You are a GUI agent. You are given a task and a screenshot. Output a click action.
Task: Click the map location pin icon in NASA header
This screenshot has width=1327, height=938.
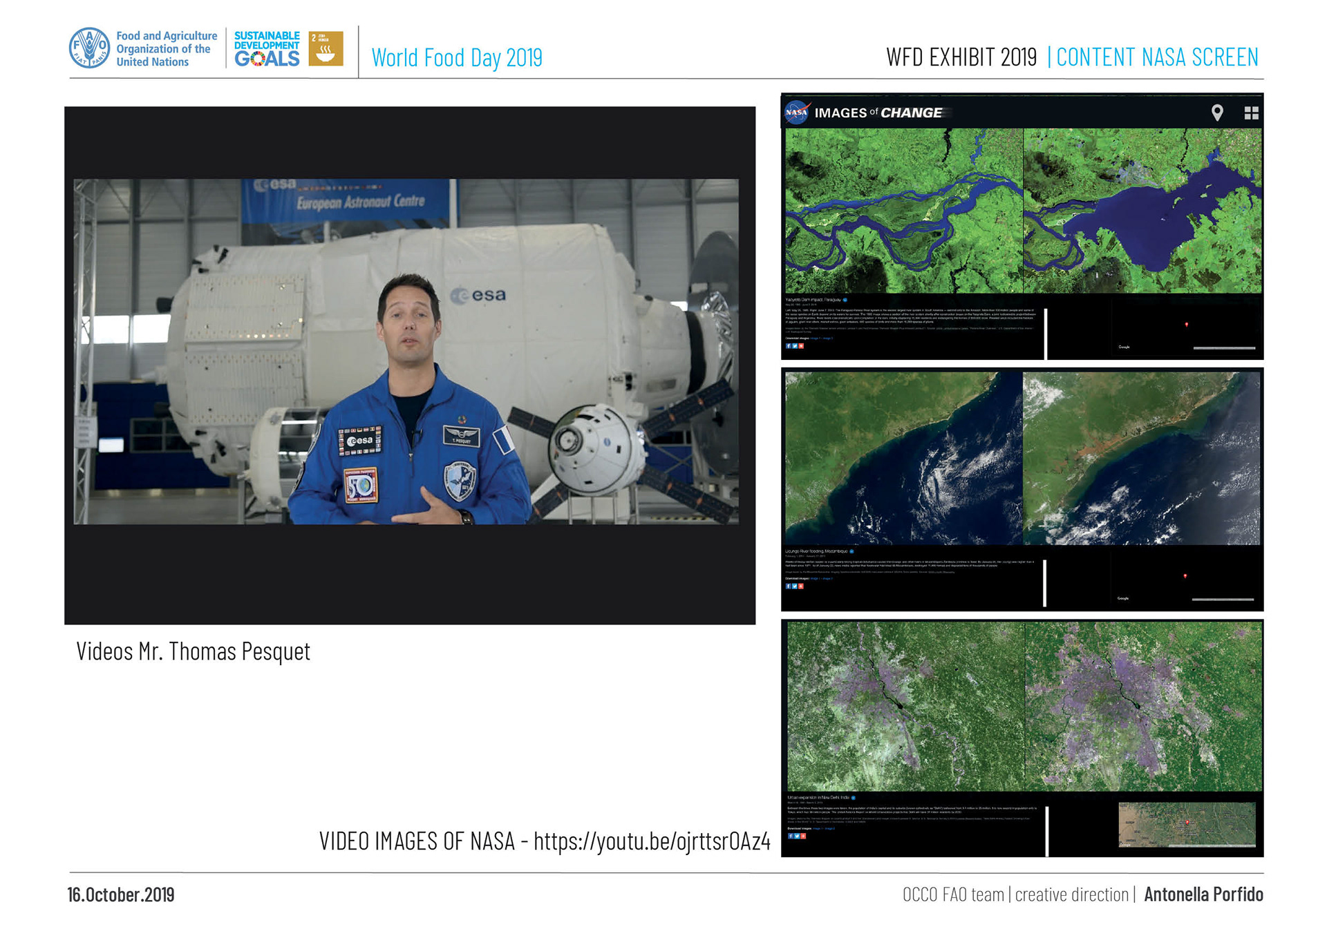tap(1217, 113)
